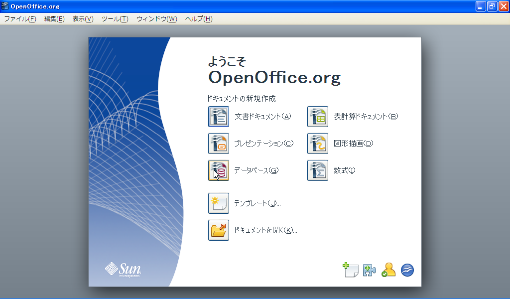Click the get more templates icon
This screenshot has width=510, height=299.
(350, 270)
